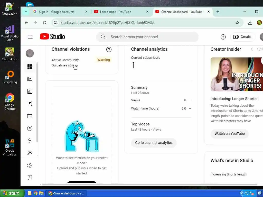Open Increasing Shorts length news item

tap(228, 174)
